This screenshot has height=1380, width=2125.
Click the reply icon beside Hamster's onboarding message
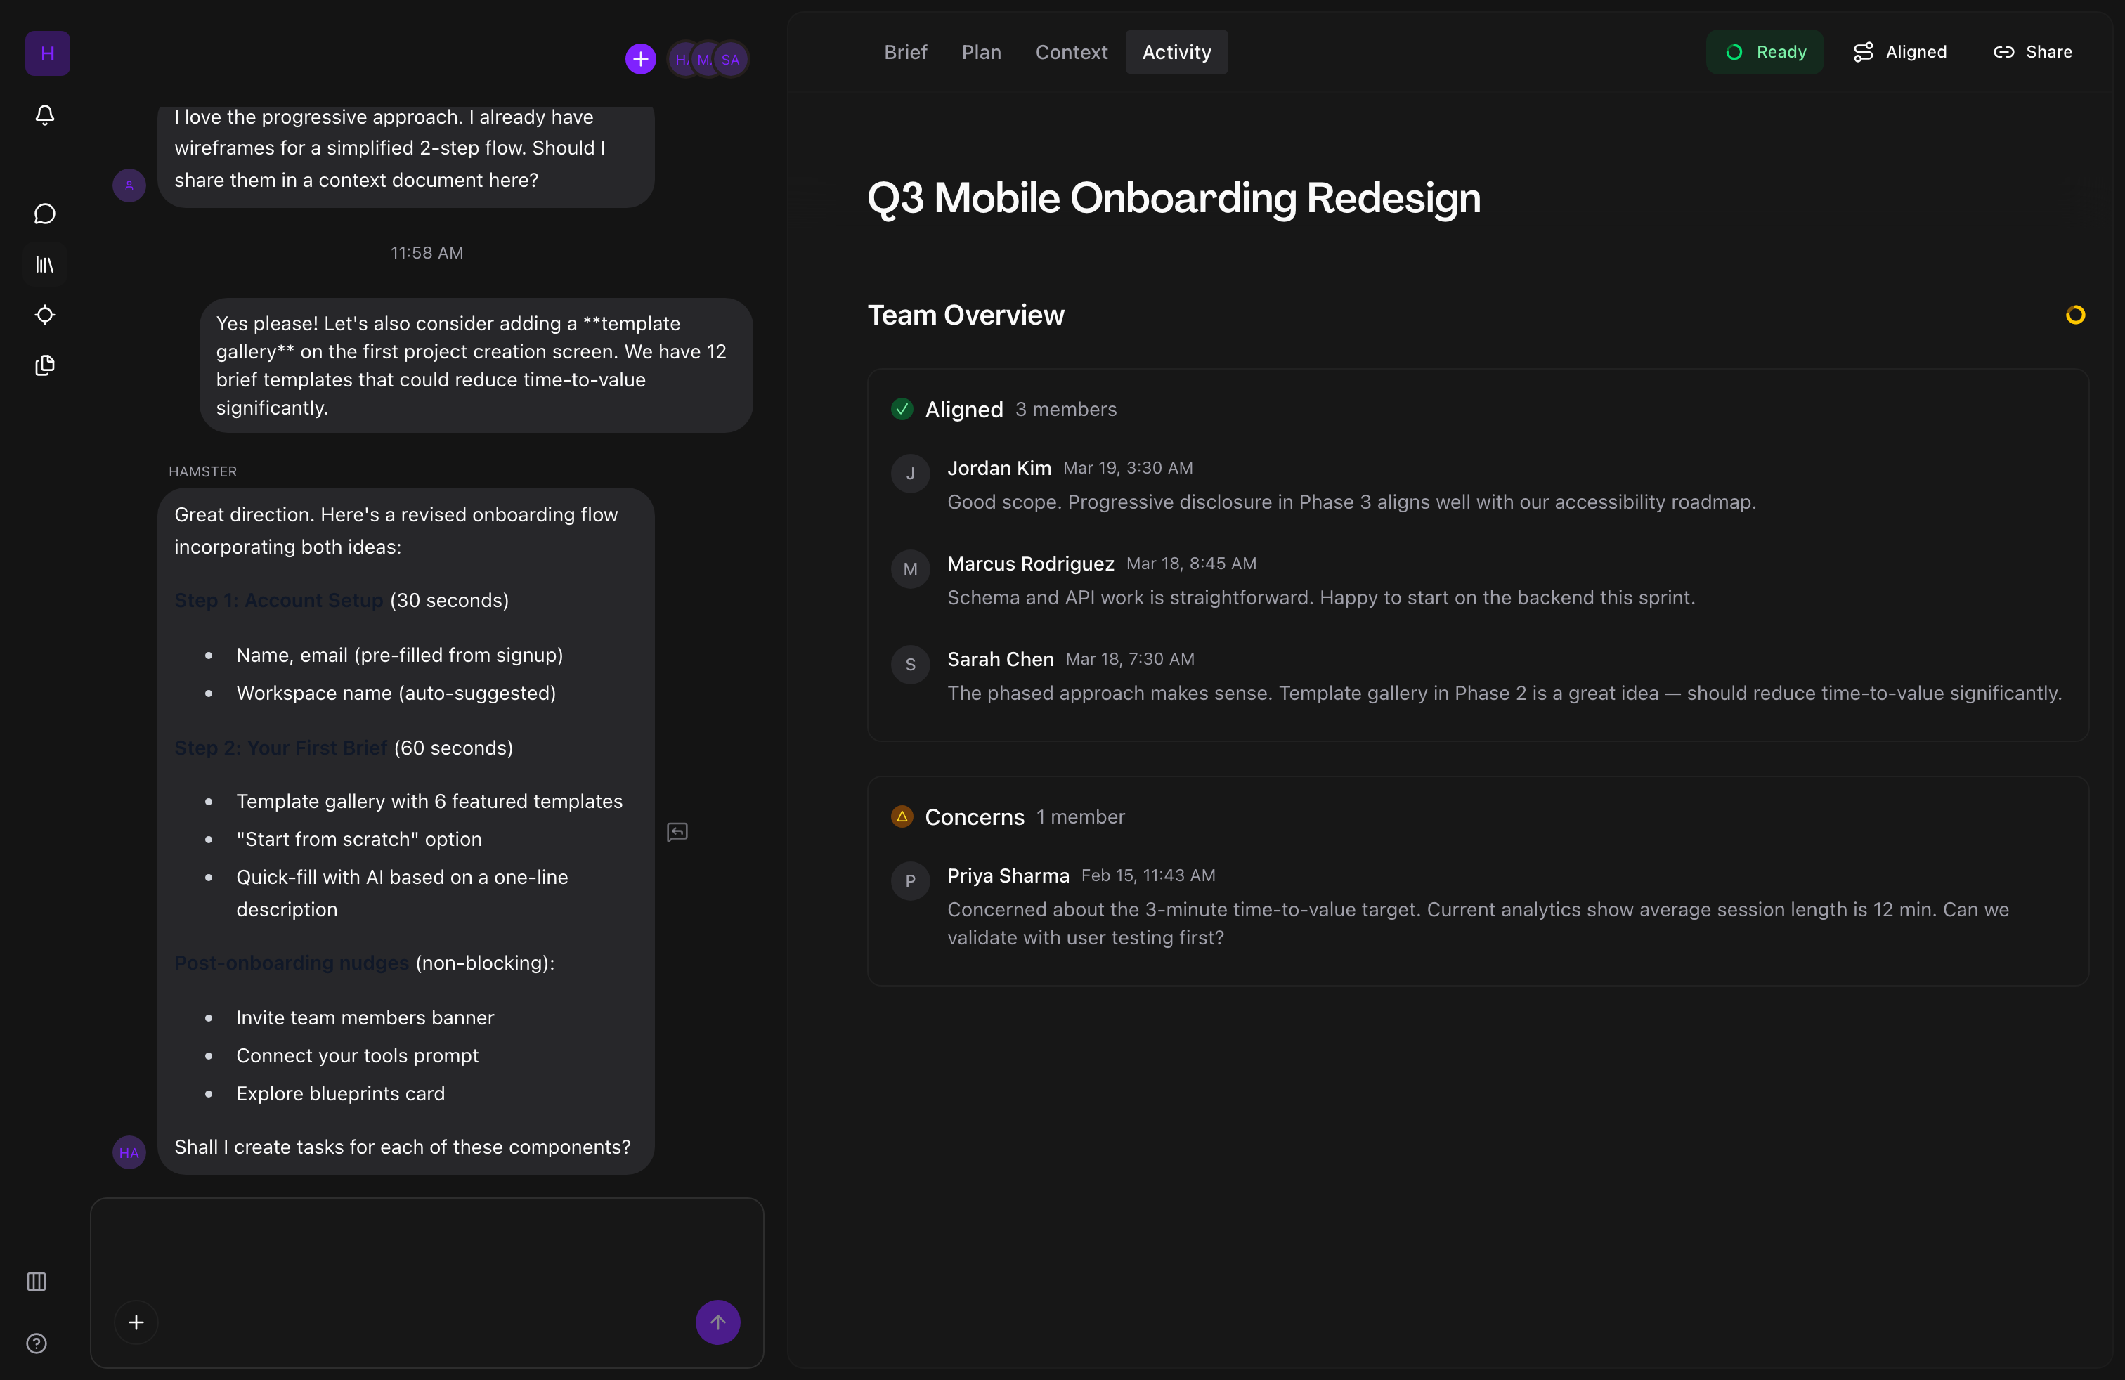coord(677,831)
